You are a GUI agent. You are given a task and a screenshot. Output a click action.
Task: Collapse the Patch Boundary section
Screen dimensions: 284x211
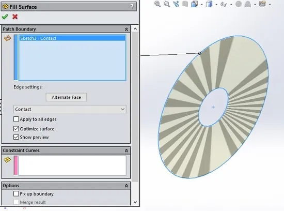[x=127, y=29]
